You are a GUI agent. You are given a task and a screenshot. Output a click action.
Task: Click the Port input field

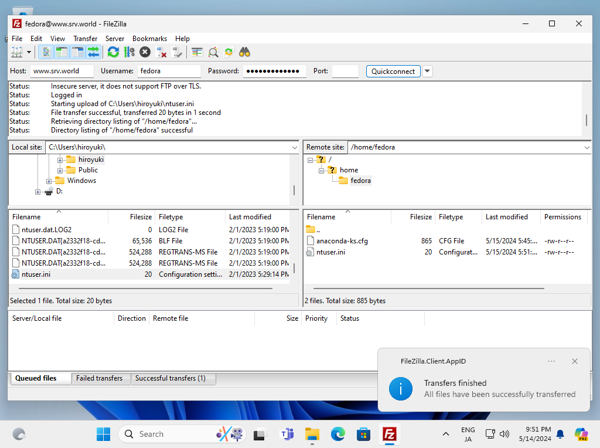[345, 71]
